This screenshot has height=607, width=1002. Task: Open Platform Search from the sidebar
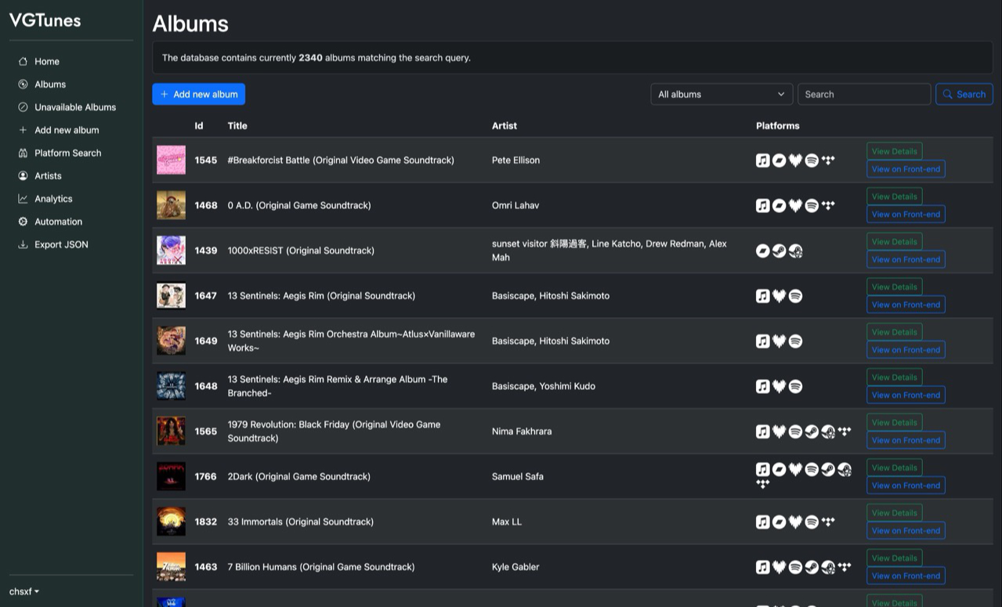68,153
